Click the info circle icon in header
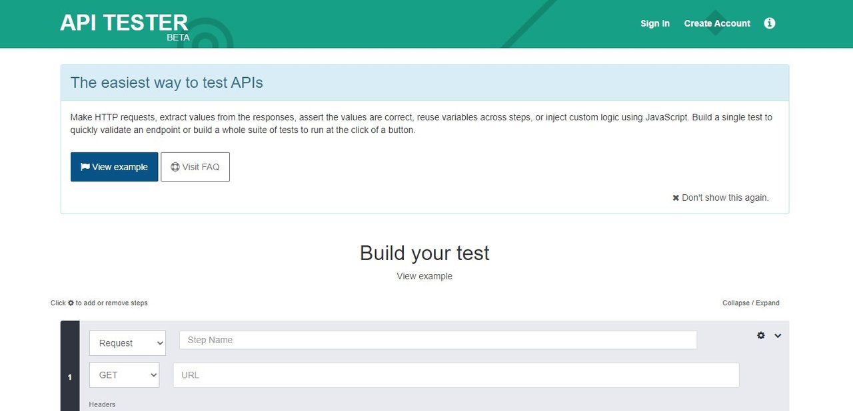 770,23
